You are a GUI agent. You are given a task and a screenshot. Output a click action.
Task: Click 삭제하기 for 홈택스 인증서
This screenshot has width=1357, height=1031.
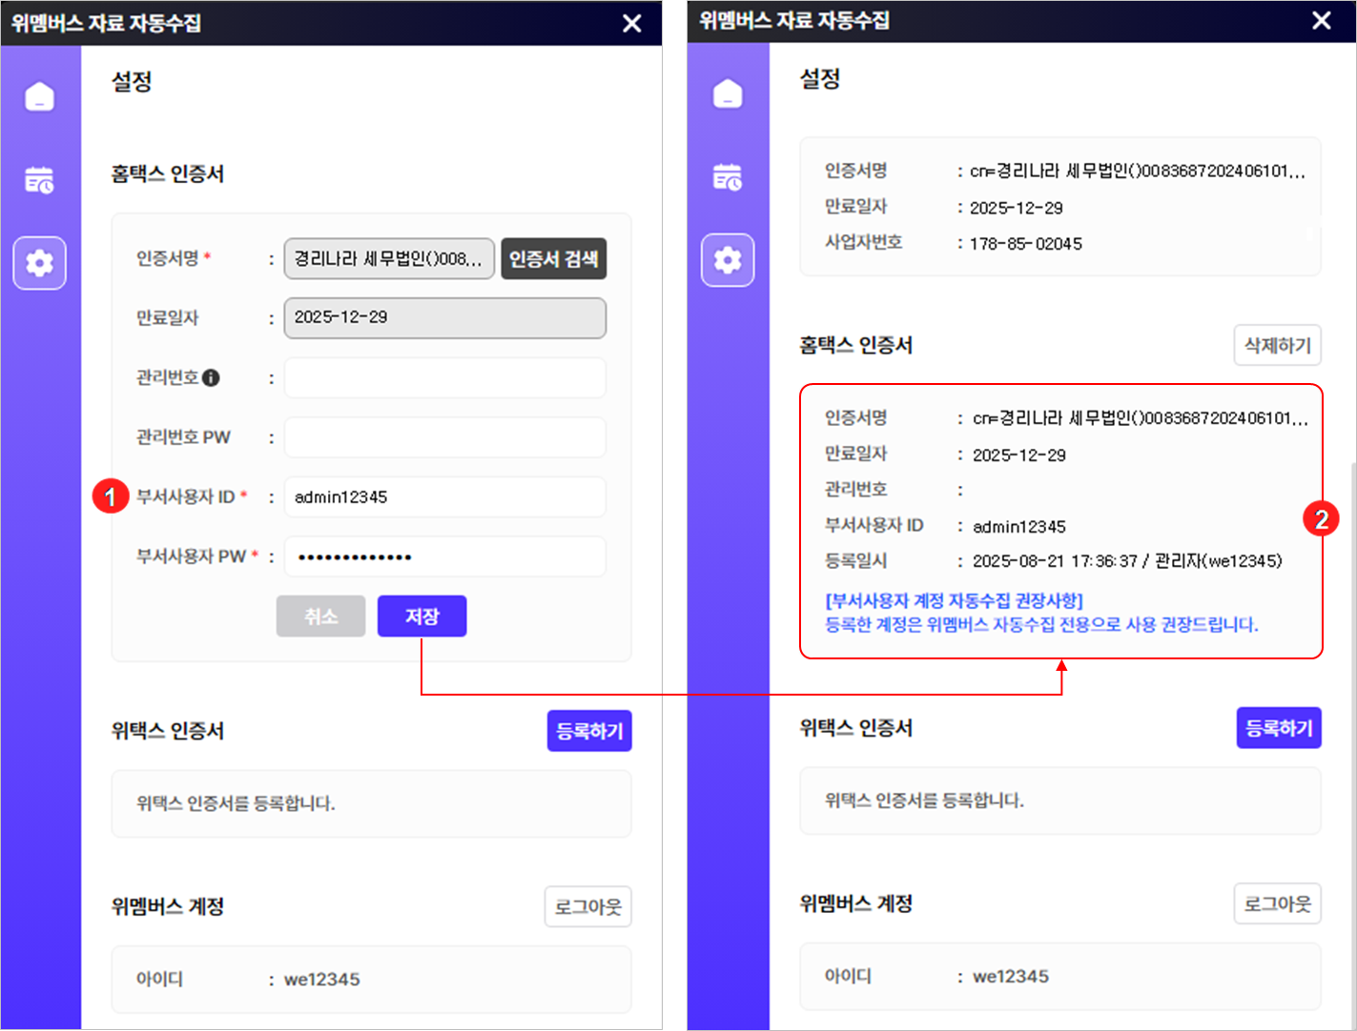[x=1278, y=345]
